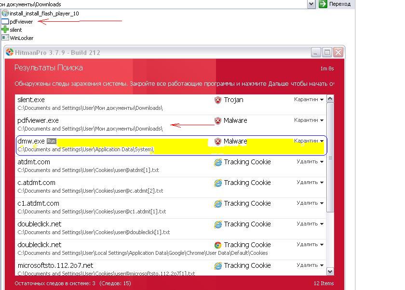Click the 12 Items count in status bar

pyautogui.click(x=324, y=283)
